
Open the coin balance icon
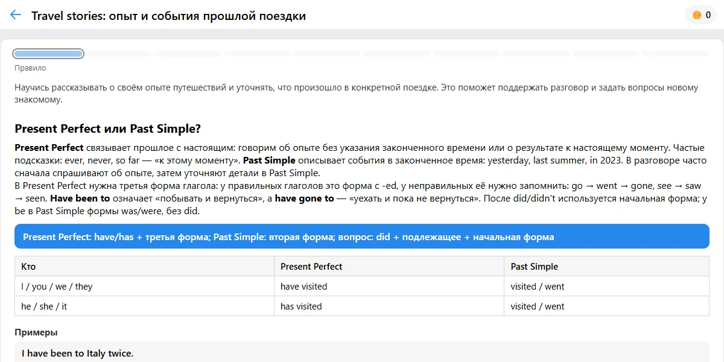697,15
